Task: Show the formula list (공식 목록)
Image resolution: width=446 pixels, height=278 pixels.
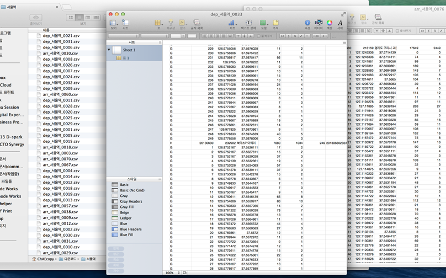Action: (196, 23)
